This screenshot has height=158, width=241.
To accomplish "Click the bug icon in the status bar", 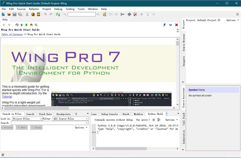I will (3, 155).
